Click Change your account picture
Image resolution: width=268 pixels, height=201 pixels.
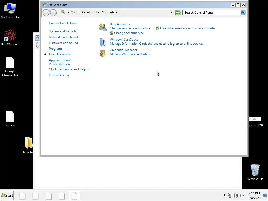click(130, 28)
